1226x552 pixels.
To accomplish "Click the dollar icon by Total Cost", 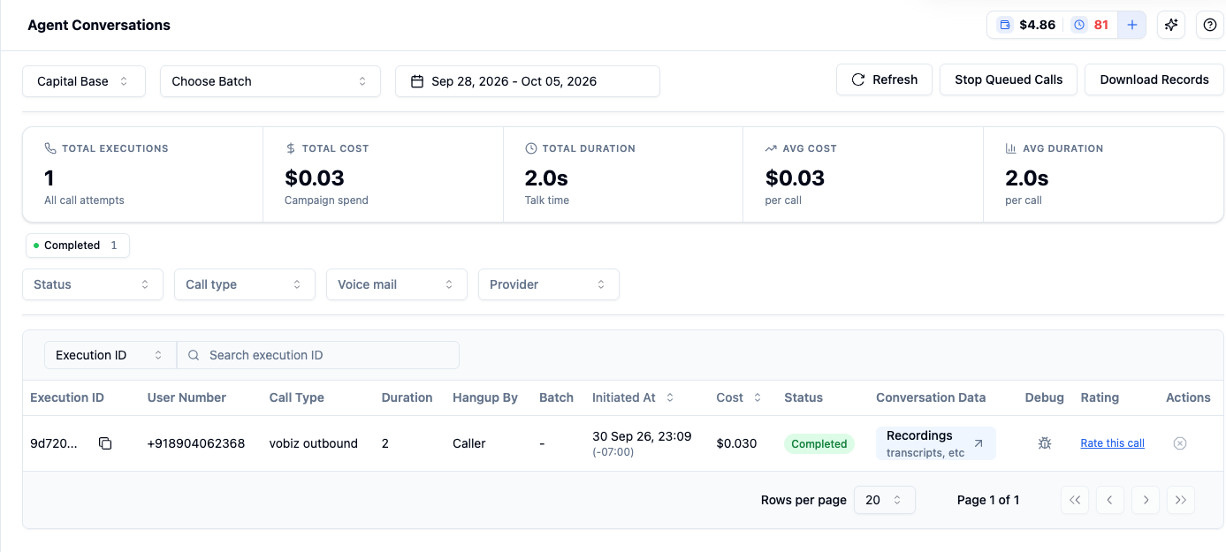I will (x=291, y=148).
